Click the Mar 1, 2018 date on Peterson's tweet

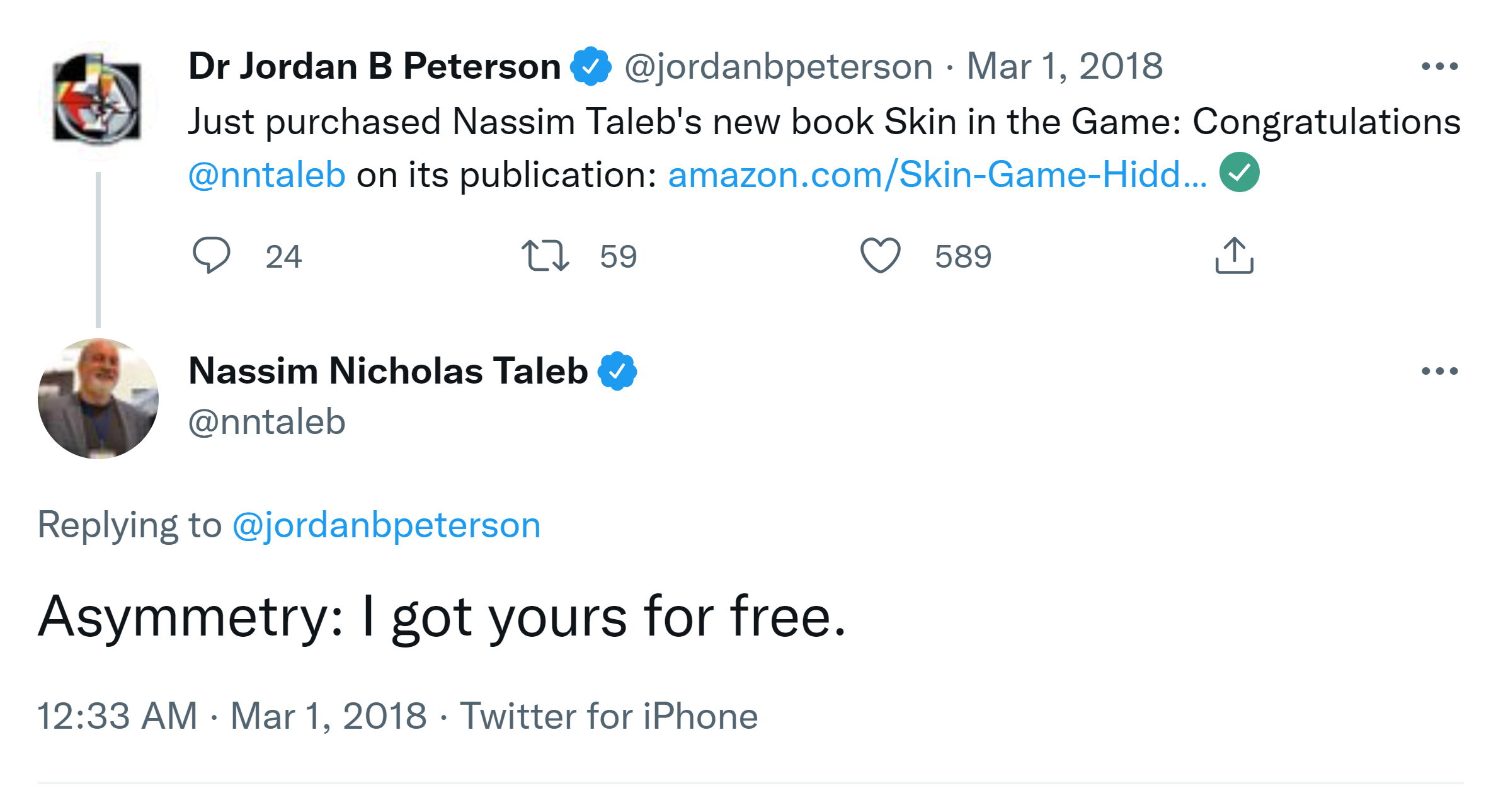[1065, 66]
